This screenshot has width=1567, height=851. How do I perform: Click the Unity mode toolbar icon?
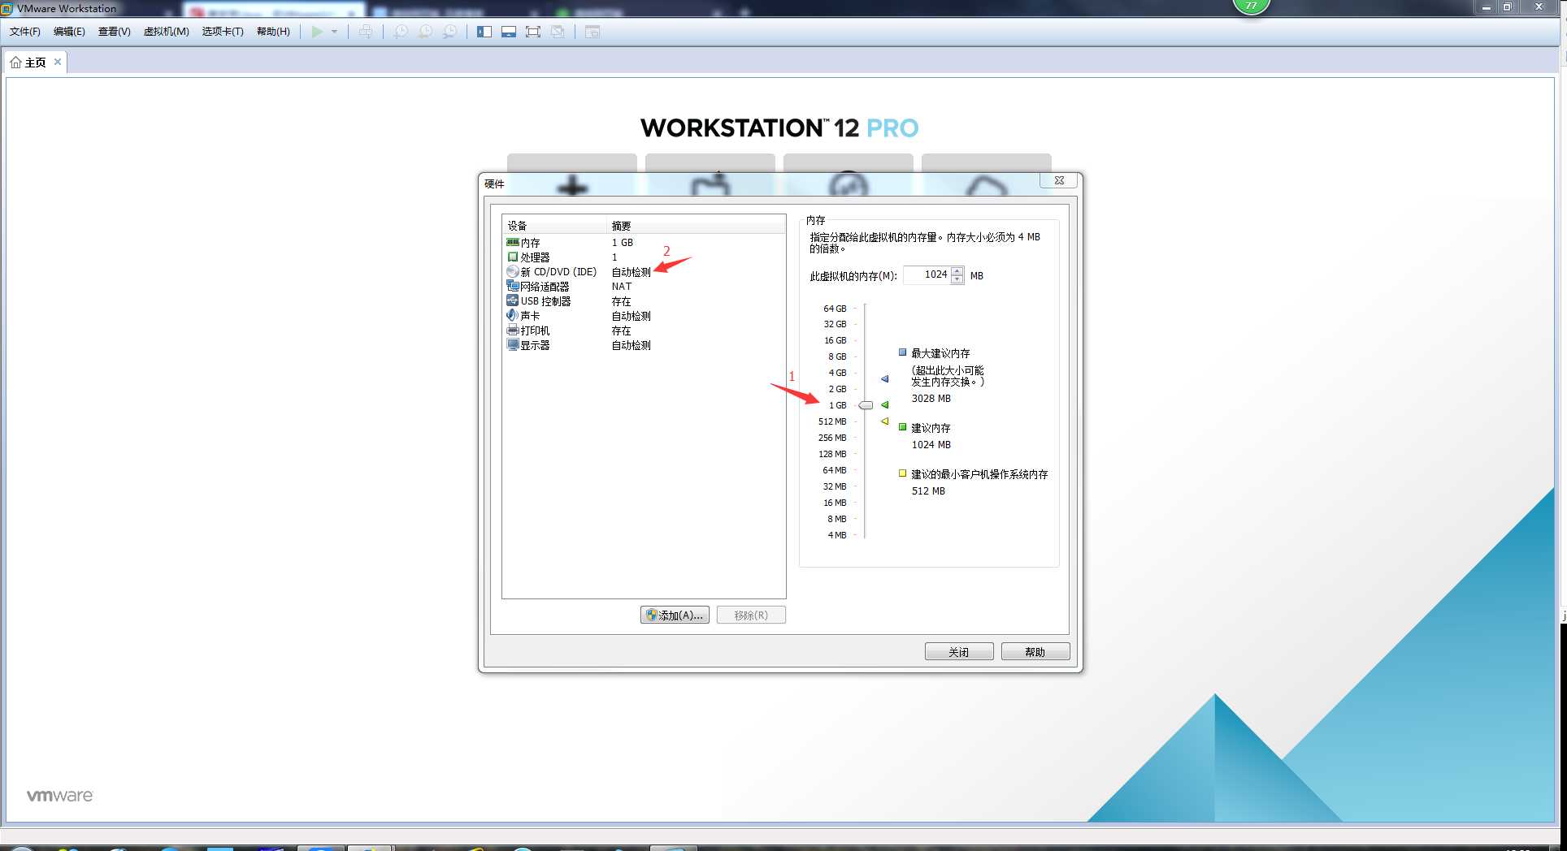click(x=558, y=32)
